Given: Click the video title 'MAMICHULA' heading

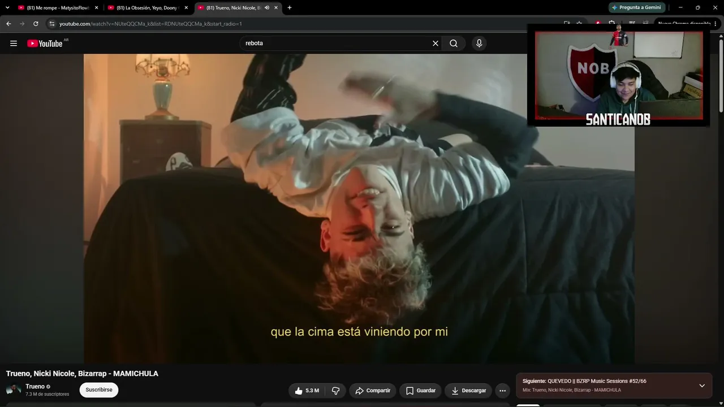Looking at the screenshot, I should (82, 374).
